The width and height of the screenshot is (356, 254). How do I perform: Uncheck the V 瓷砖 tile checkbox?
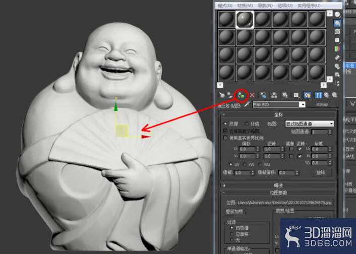(x=300, y=156)
